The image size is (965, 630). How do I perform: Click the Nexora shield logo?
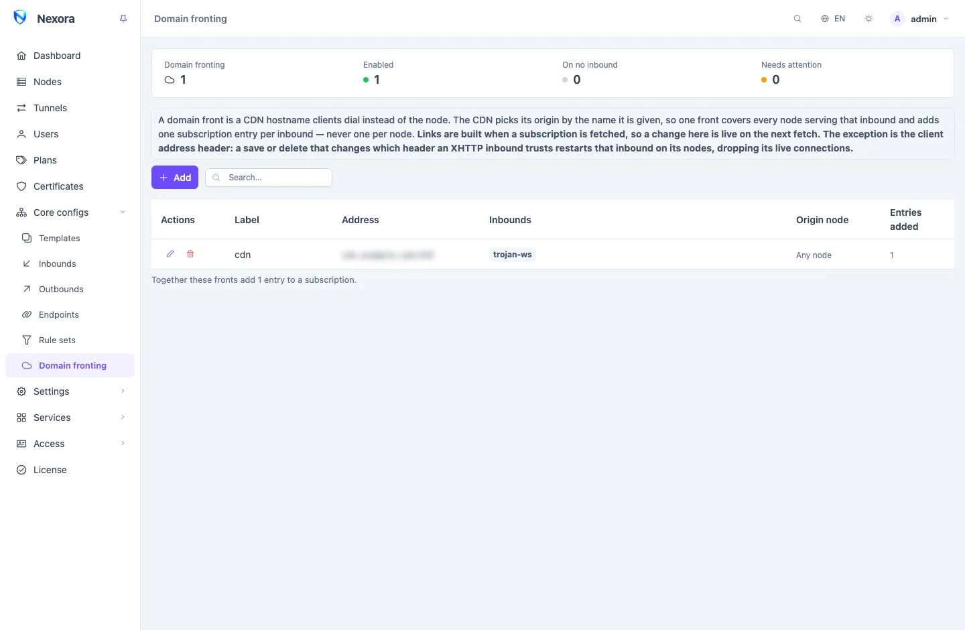tap(20, 18)
